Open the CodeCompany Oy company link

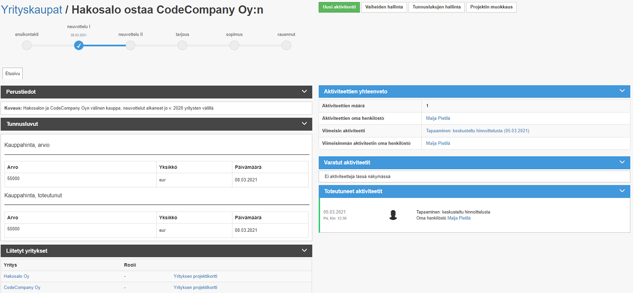[22, 287]
